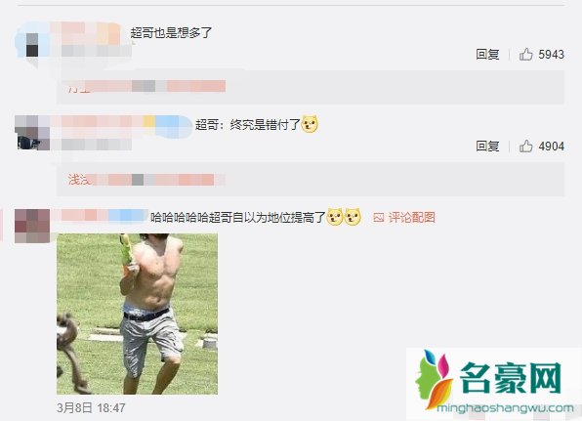Click the blurred username of the third commenter
Screen dimensions: 582x421
coord(101,216)
